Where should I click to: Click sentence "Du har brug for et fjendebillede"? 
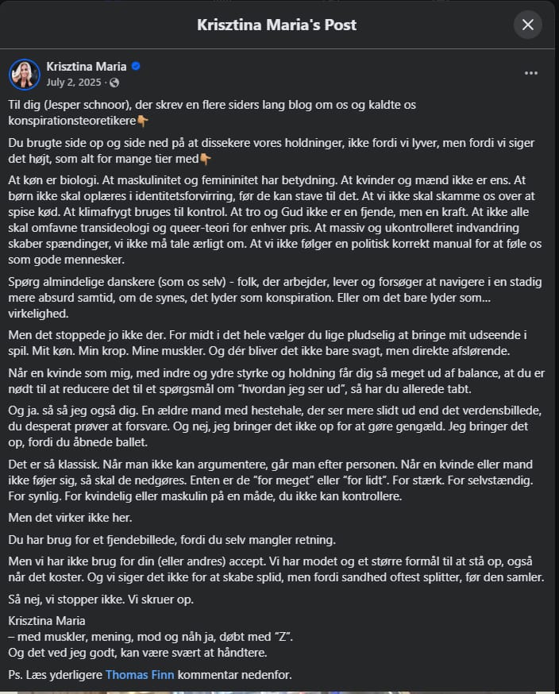[172, 539]
